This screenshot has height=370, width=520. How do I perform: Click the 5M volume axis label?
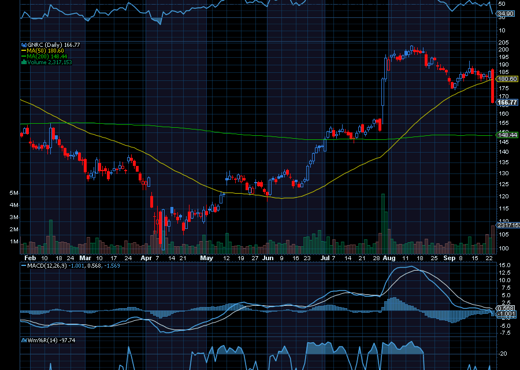(14, 193)
